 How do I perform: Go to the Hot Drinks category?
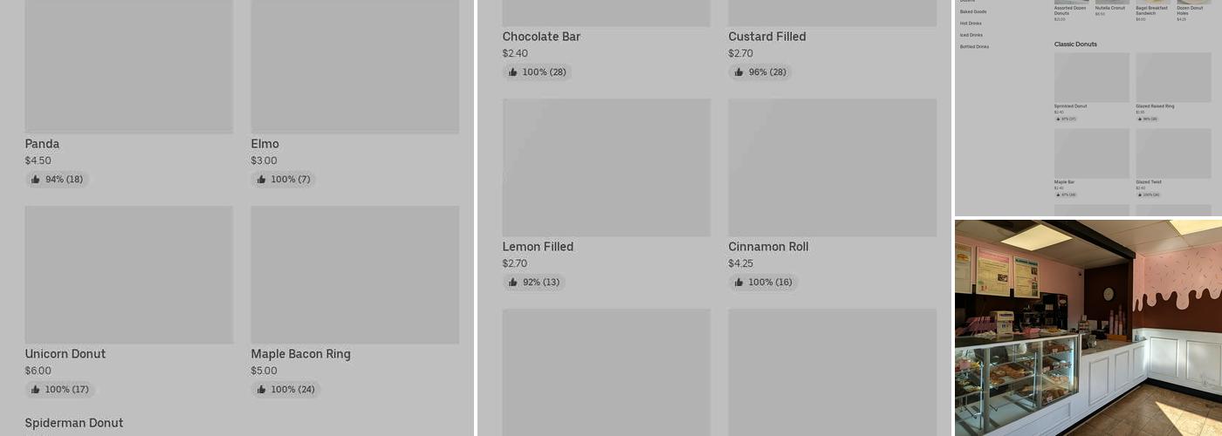(x=971, y=24)
